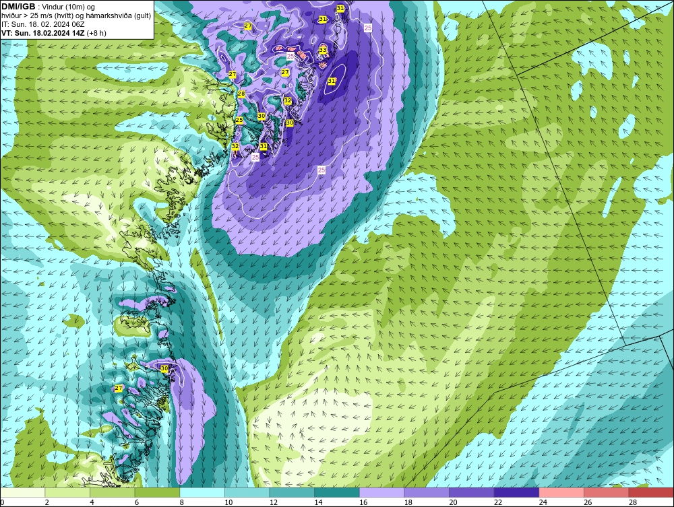
Task: Select the 8–10 m/s light cyan legend swatch
Action: pyautogui.click(x=202, y=492)
